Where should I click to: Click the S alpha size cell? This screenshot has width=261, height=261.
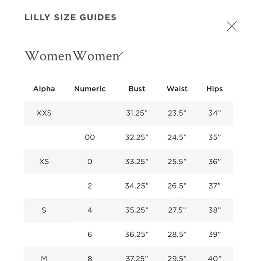pos(44,210)
